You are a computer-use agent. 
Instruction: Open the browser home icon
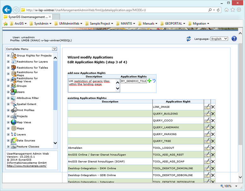pos(226,10)
